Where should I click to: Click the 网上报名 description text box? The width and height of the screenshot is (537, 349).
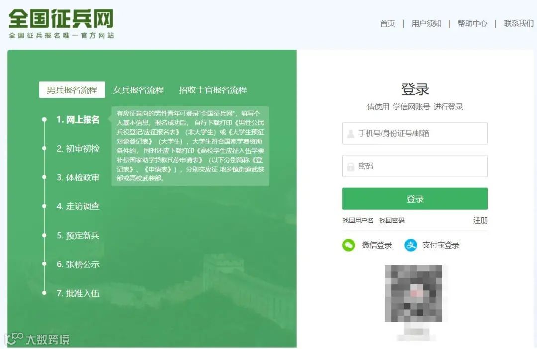click(x=190, y=146)
